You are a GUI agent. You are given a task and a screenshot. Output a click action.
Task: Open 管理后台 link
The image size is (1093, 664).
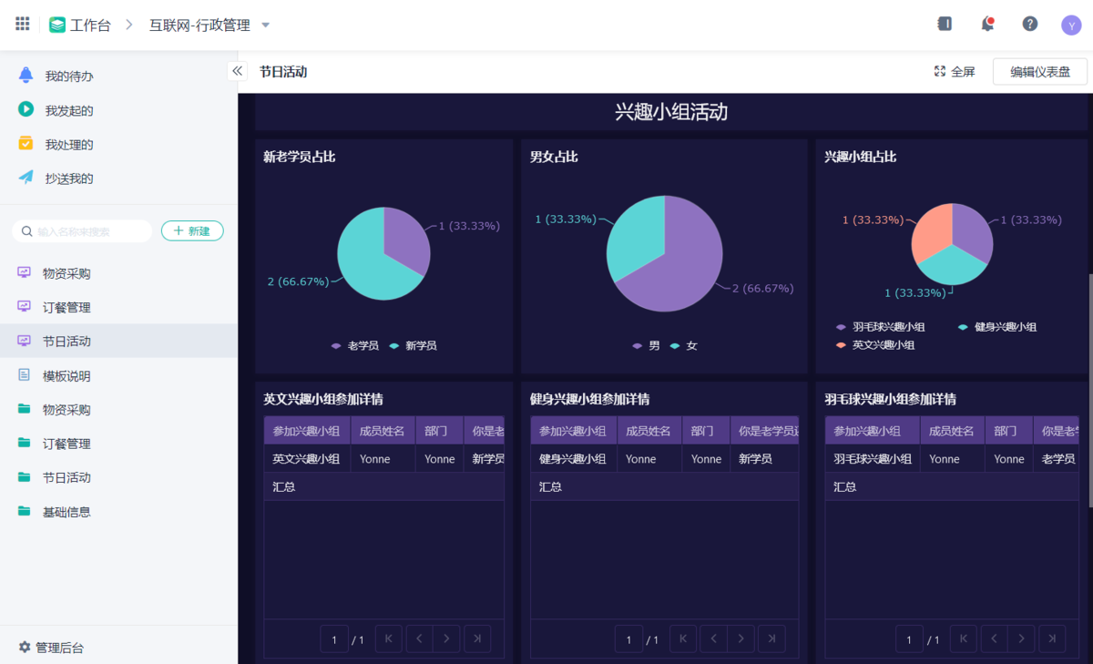coord(59,648)
